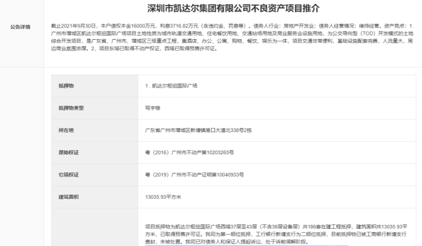The width and height of the screenshot is (422, 246).
Task: Select the value 写字楼
Action: click(x=153, y=108)
